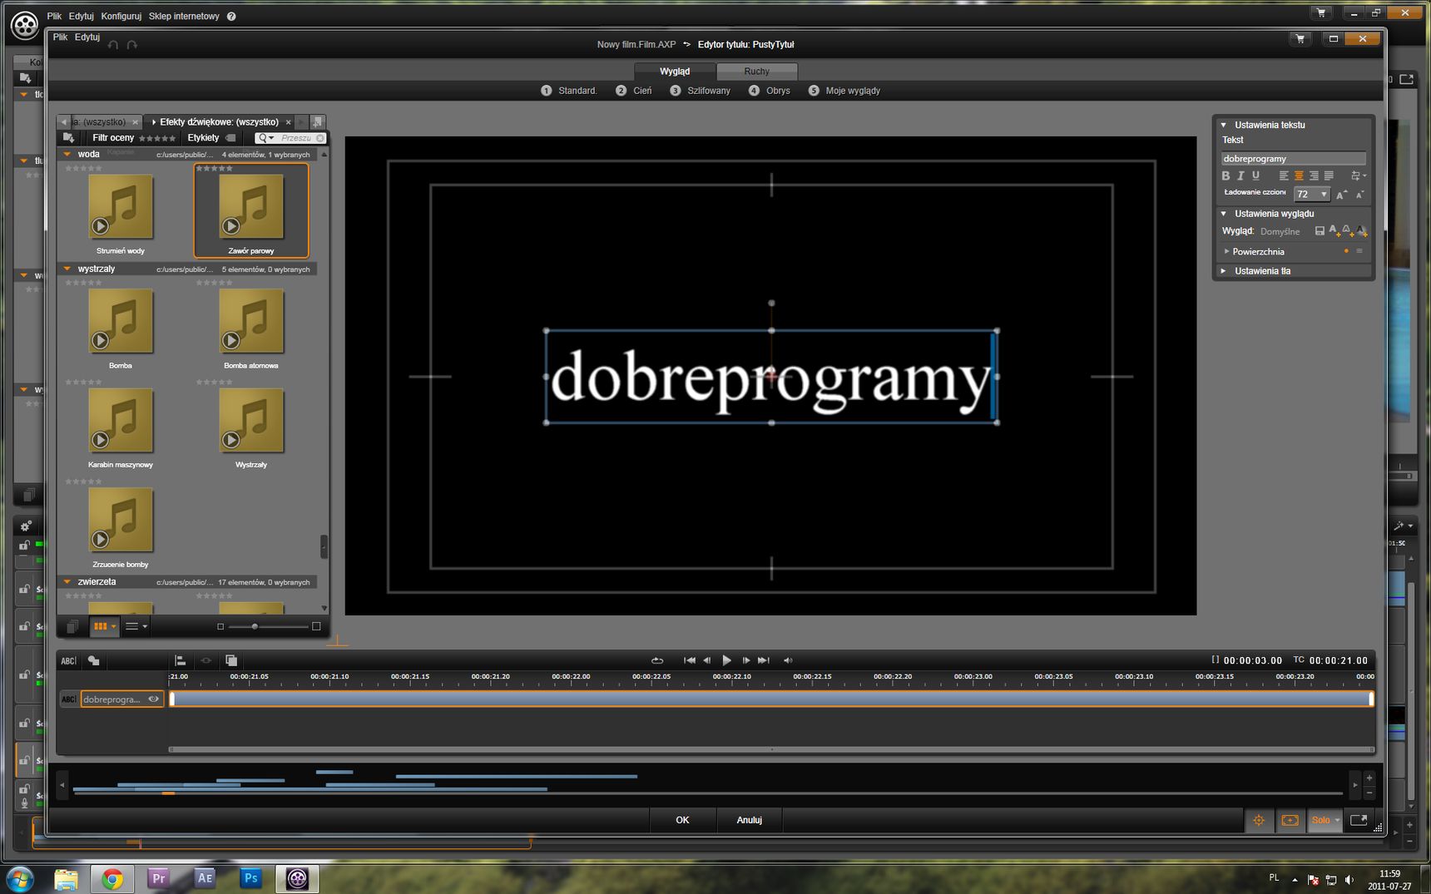The width and height of the screenshot is (1431, 894).
Task: Cancel editing with Anuluj
Action: pyautogui.click(x=749, y=820)
